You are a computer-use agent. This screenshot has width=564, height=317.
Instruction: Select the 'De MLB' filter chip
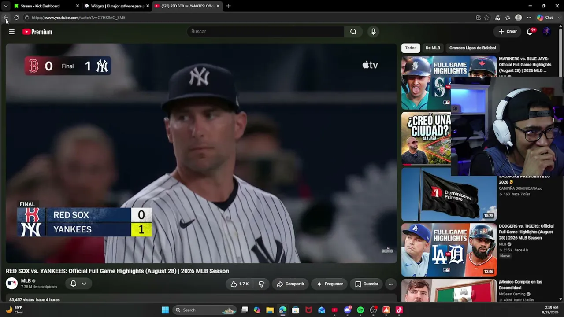(433, 48)
